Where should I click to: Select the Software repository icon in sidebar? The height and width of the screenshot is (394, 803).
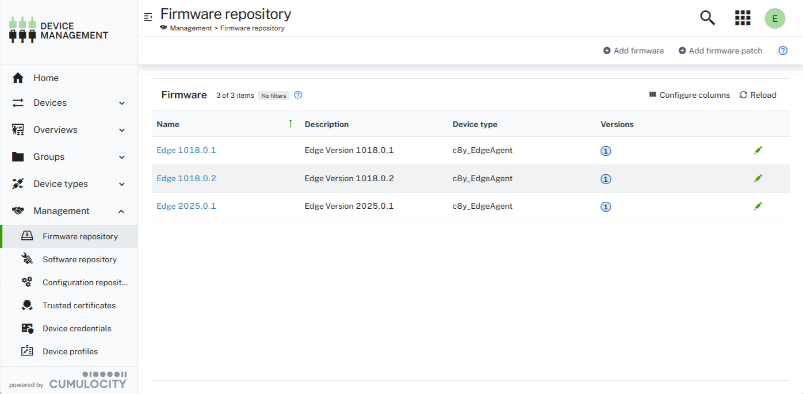coord(27,259)
